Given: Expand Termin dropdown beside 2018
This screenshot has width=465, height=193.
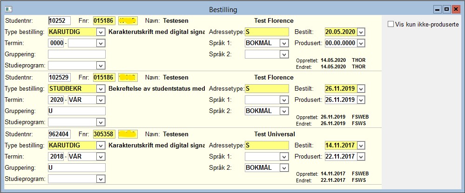Looking at the screenshot, I should [x=101, y=157].
